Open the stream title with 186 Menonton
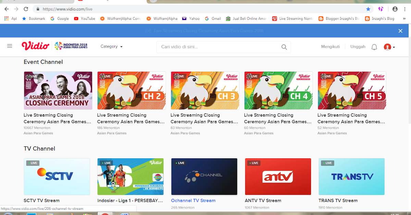The image size is (411, 215). pos(131,118)
